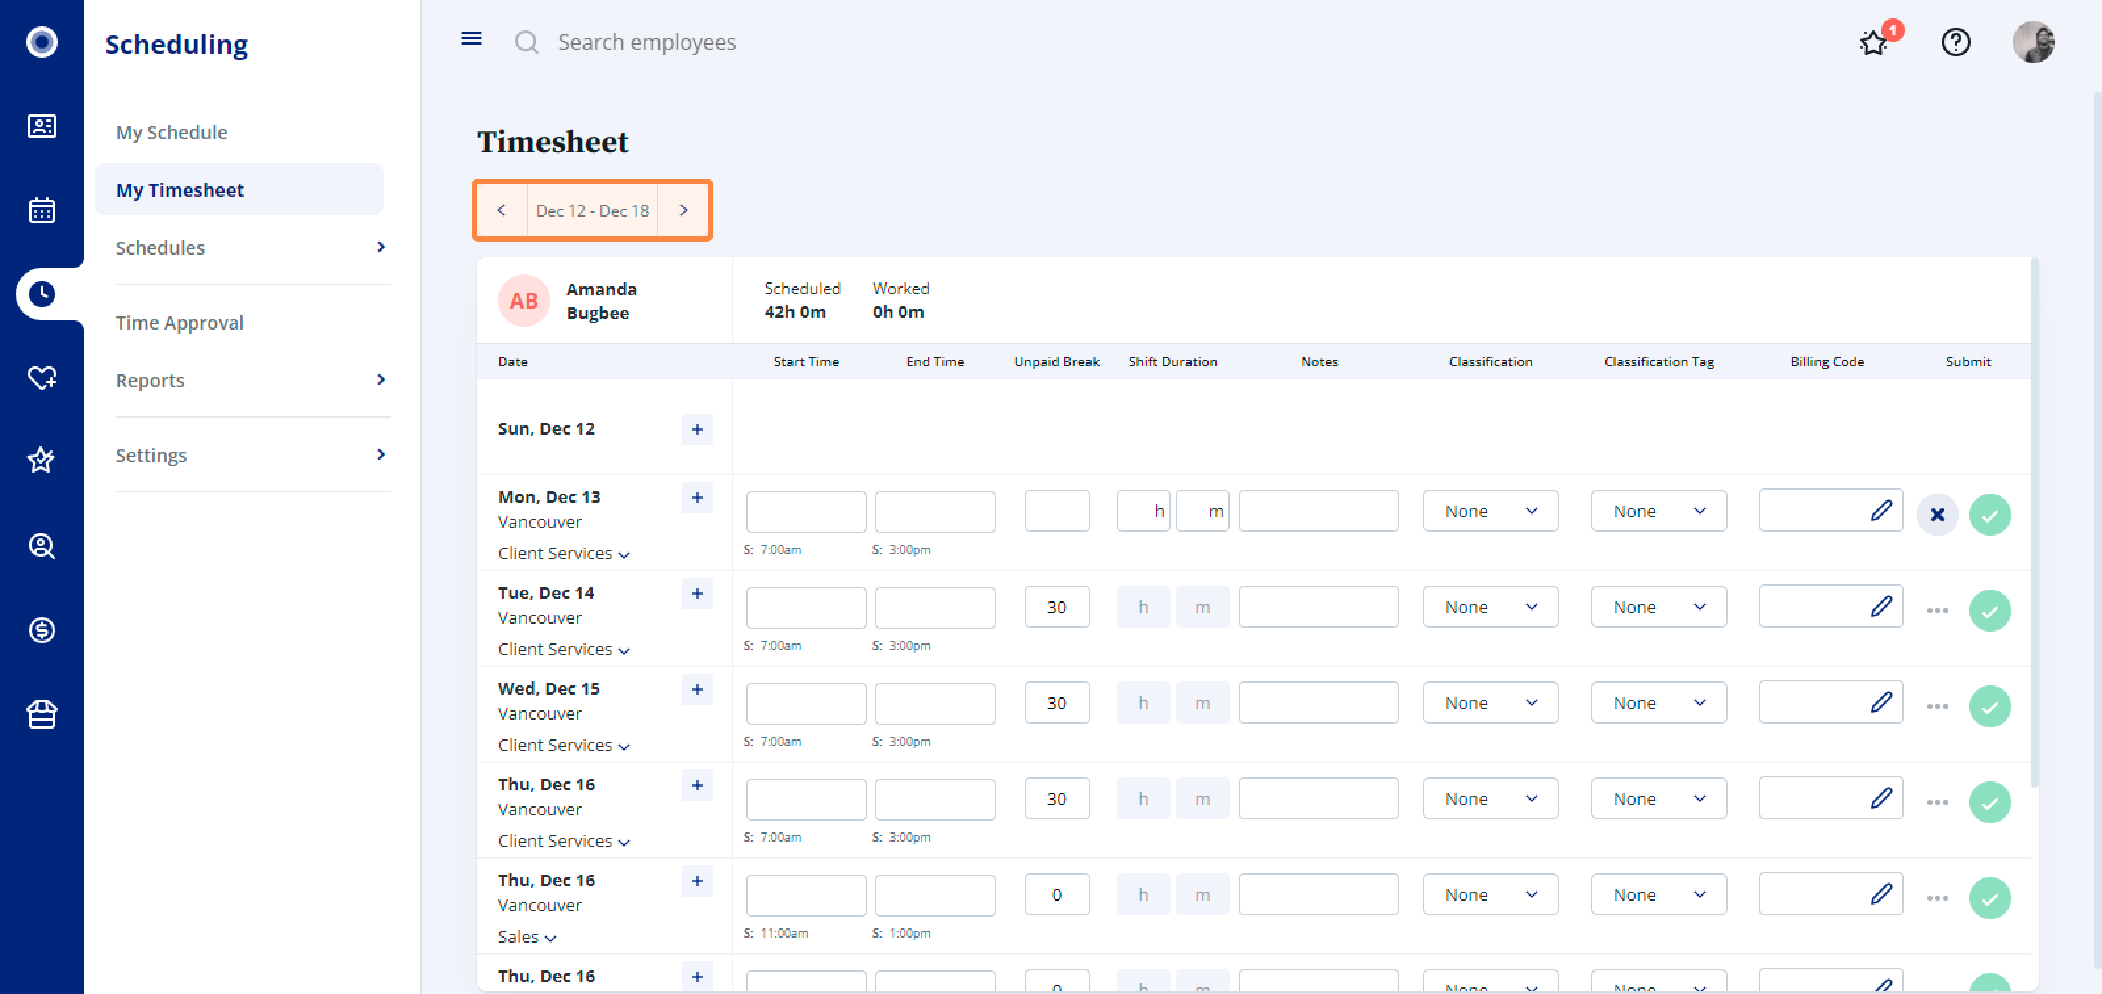2102x994 pixels.
Task: Open Classification dropdown for Sales shift row
Action: [1490, 894]
